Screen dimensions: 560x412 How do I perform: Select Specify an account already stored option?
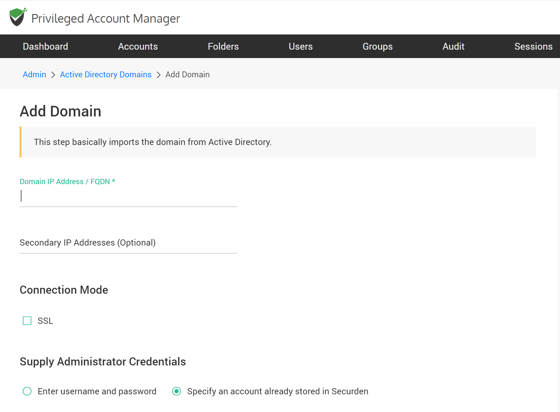(x=177, y=391)
